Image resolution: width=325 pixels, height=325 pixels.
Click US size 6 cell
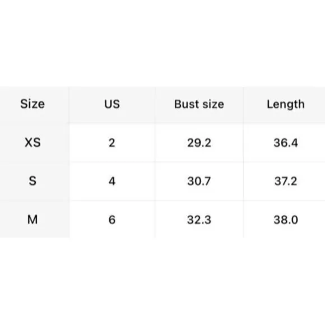pyautogui.click(x=112, y=220)
